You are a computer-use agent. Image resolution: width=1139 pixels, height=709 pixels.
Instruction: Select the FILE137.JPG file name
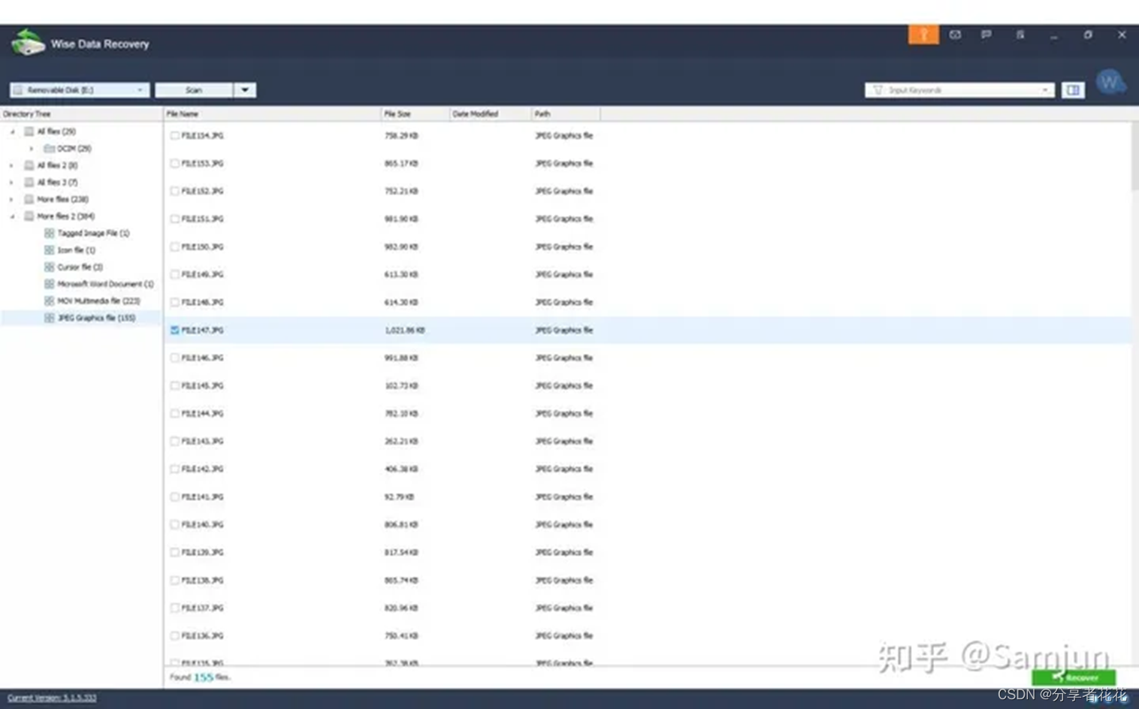tap(202, 608)
